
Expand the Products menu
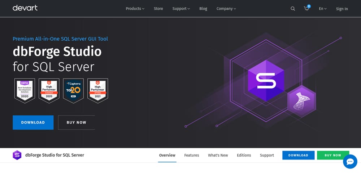pyautogui.click(x=135, y=9)
